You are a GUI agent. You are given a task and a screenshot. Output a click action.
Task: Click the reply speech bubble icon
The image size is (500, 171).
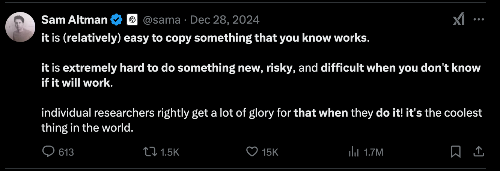[x=48, y=151]
